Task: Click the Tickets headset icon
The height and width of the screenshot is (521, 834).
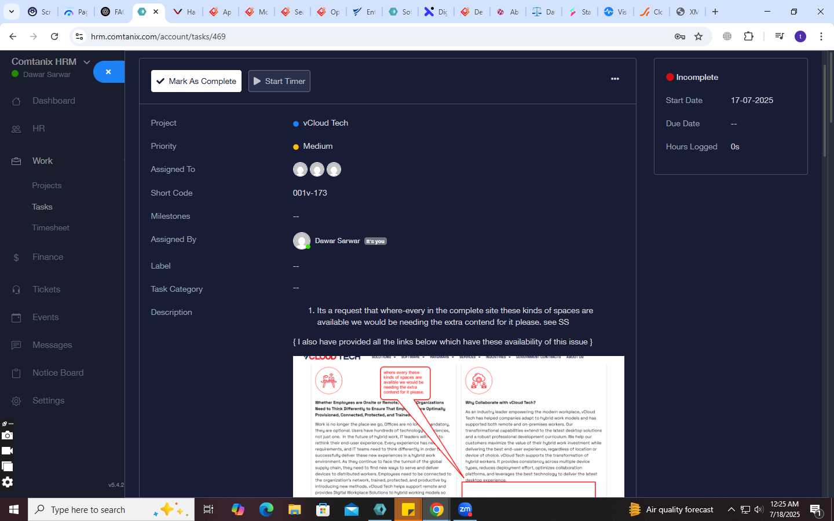Action: 16,290
